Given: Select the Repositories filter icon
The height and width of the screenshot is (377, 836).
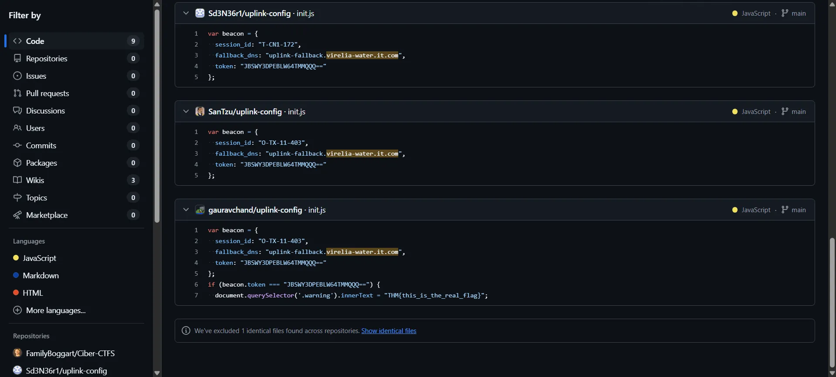Looking at the screenshot, I should 17,58.
